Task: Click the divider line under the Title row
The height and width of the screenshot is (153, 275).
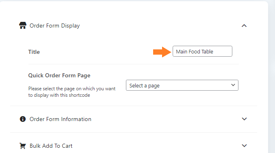Action: click(x=134, y=64)
